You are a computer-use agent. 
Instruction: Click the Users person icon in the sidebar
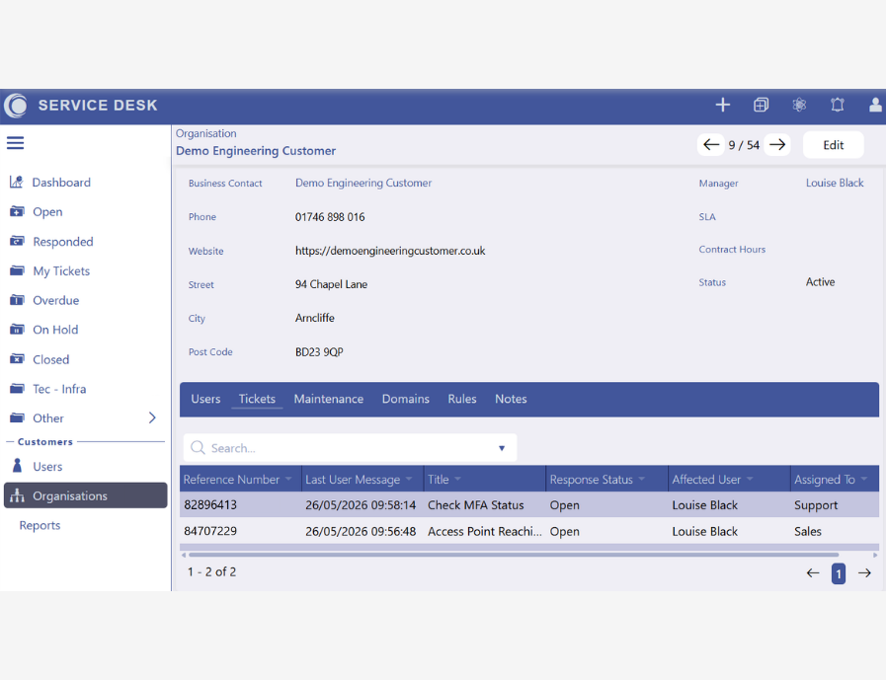[x=18, y=466]
